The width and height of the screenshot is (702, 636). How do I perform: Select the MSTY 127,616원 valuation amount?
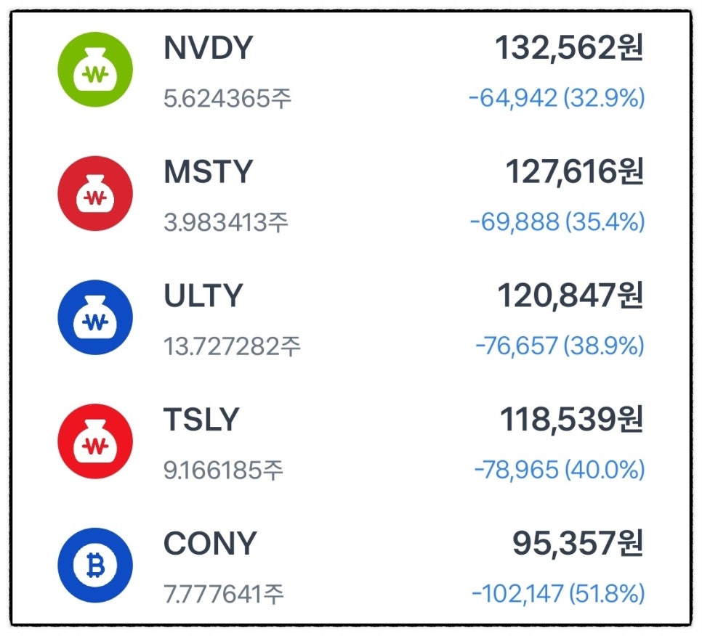[575, 172]
